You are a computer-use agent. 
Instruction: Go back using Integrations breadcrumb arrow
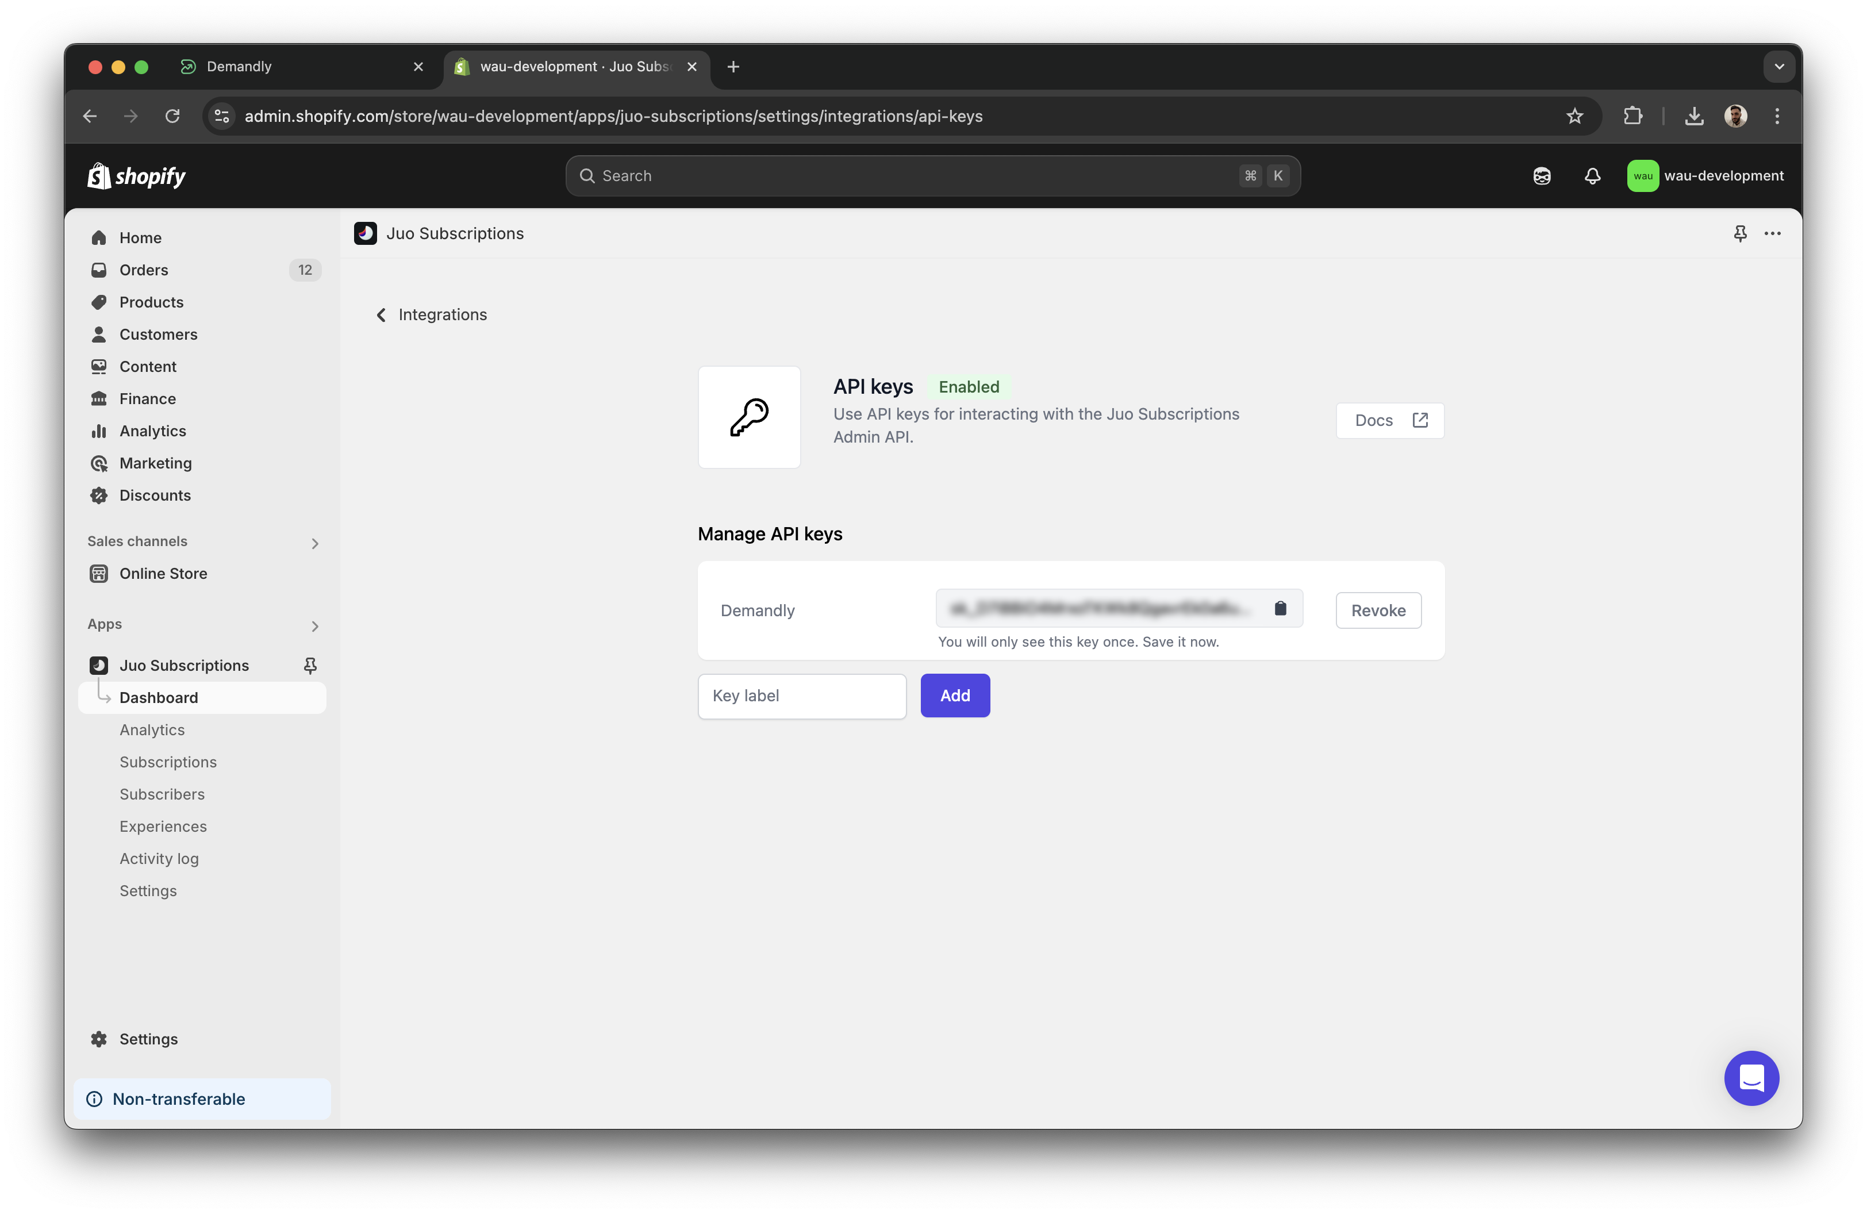(381, 314)
